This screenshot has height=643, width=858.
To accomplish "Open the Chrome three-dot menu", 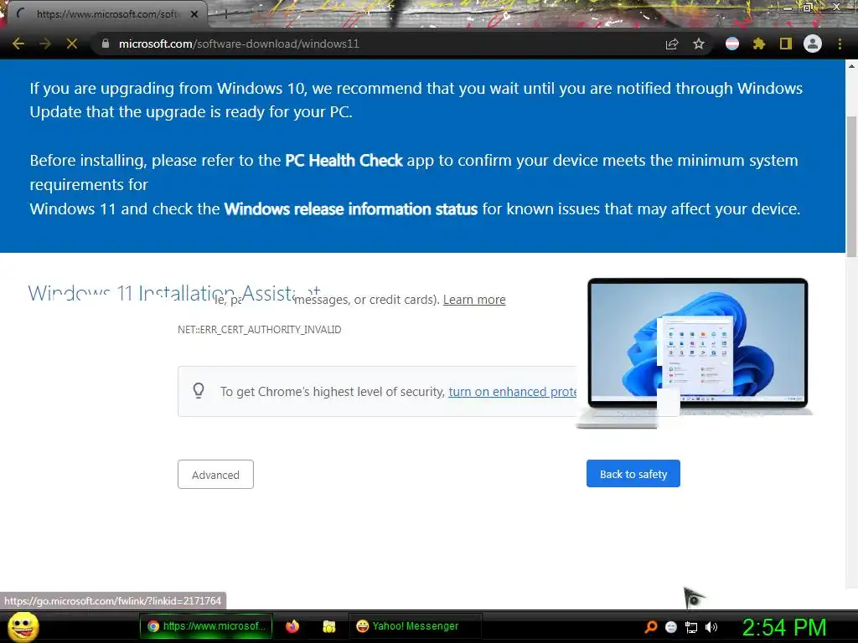I will coord(840,44).
